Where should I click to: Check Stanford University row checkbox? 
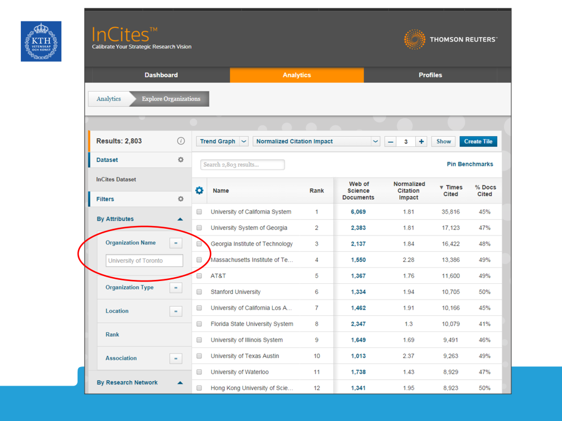tap(199, 292)
